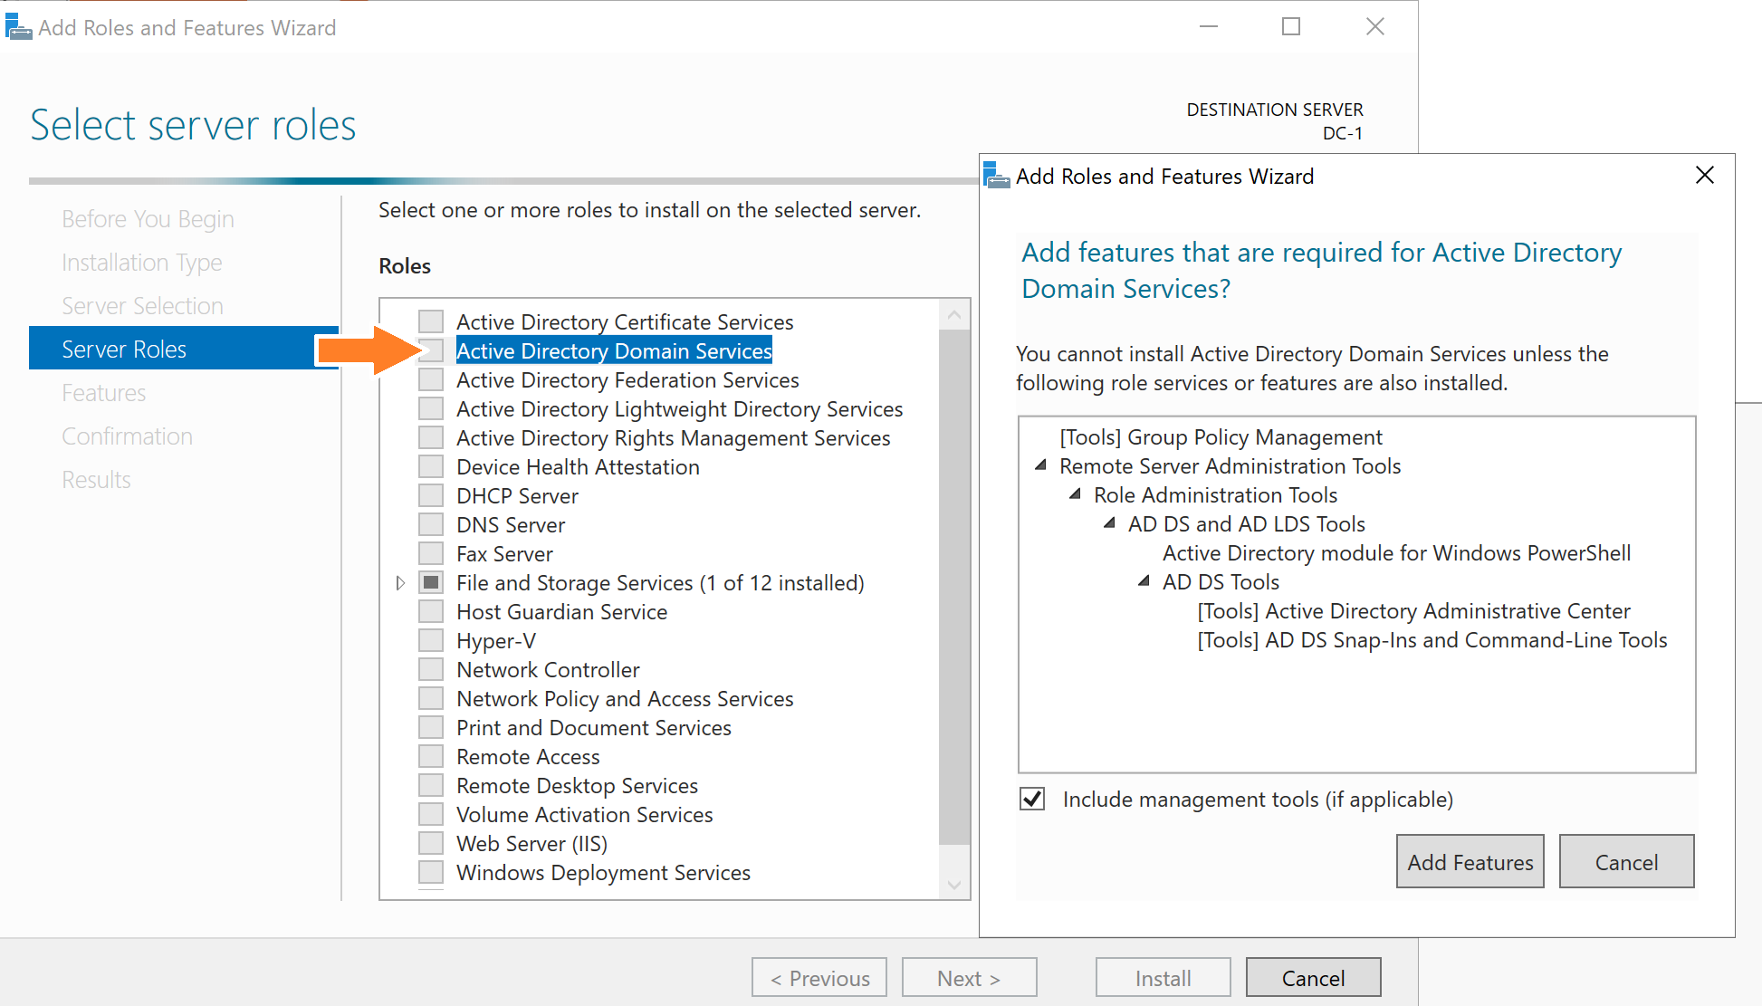This screenshot has width=1762, height=1006.
Task: Close the main wizard window
Action: (1374, 27)
